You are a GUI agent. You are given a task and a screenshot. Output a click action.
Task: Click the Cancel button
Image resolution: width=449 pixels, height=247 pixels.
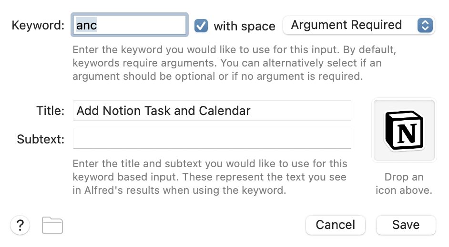(335, 225)
